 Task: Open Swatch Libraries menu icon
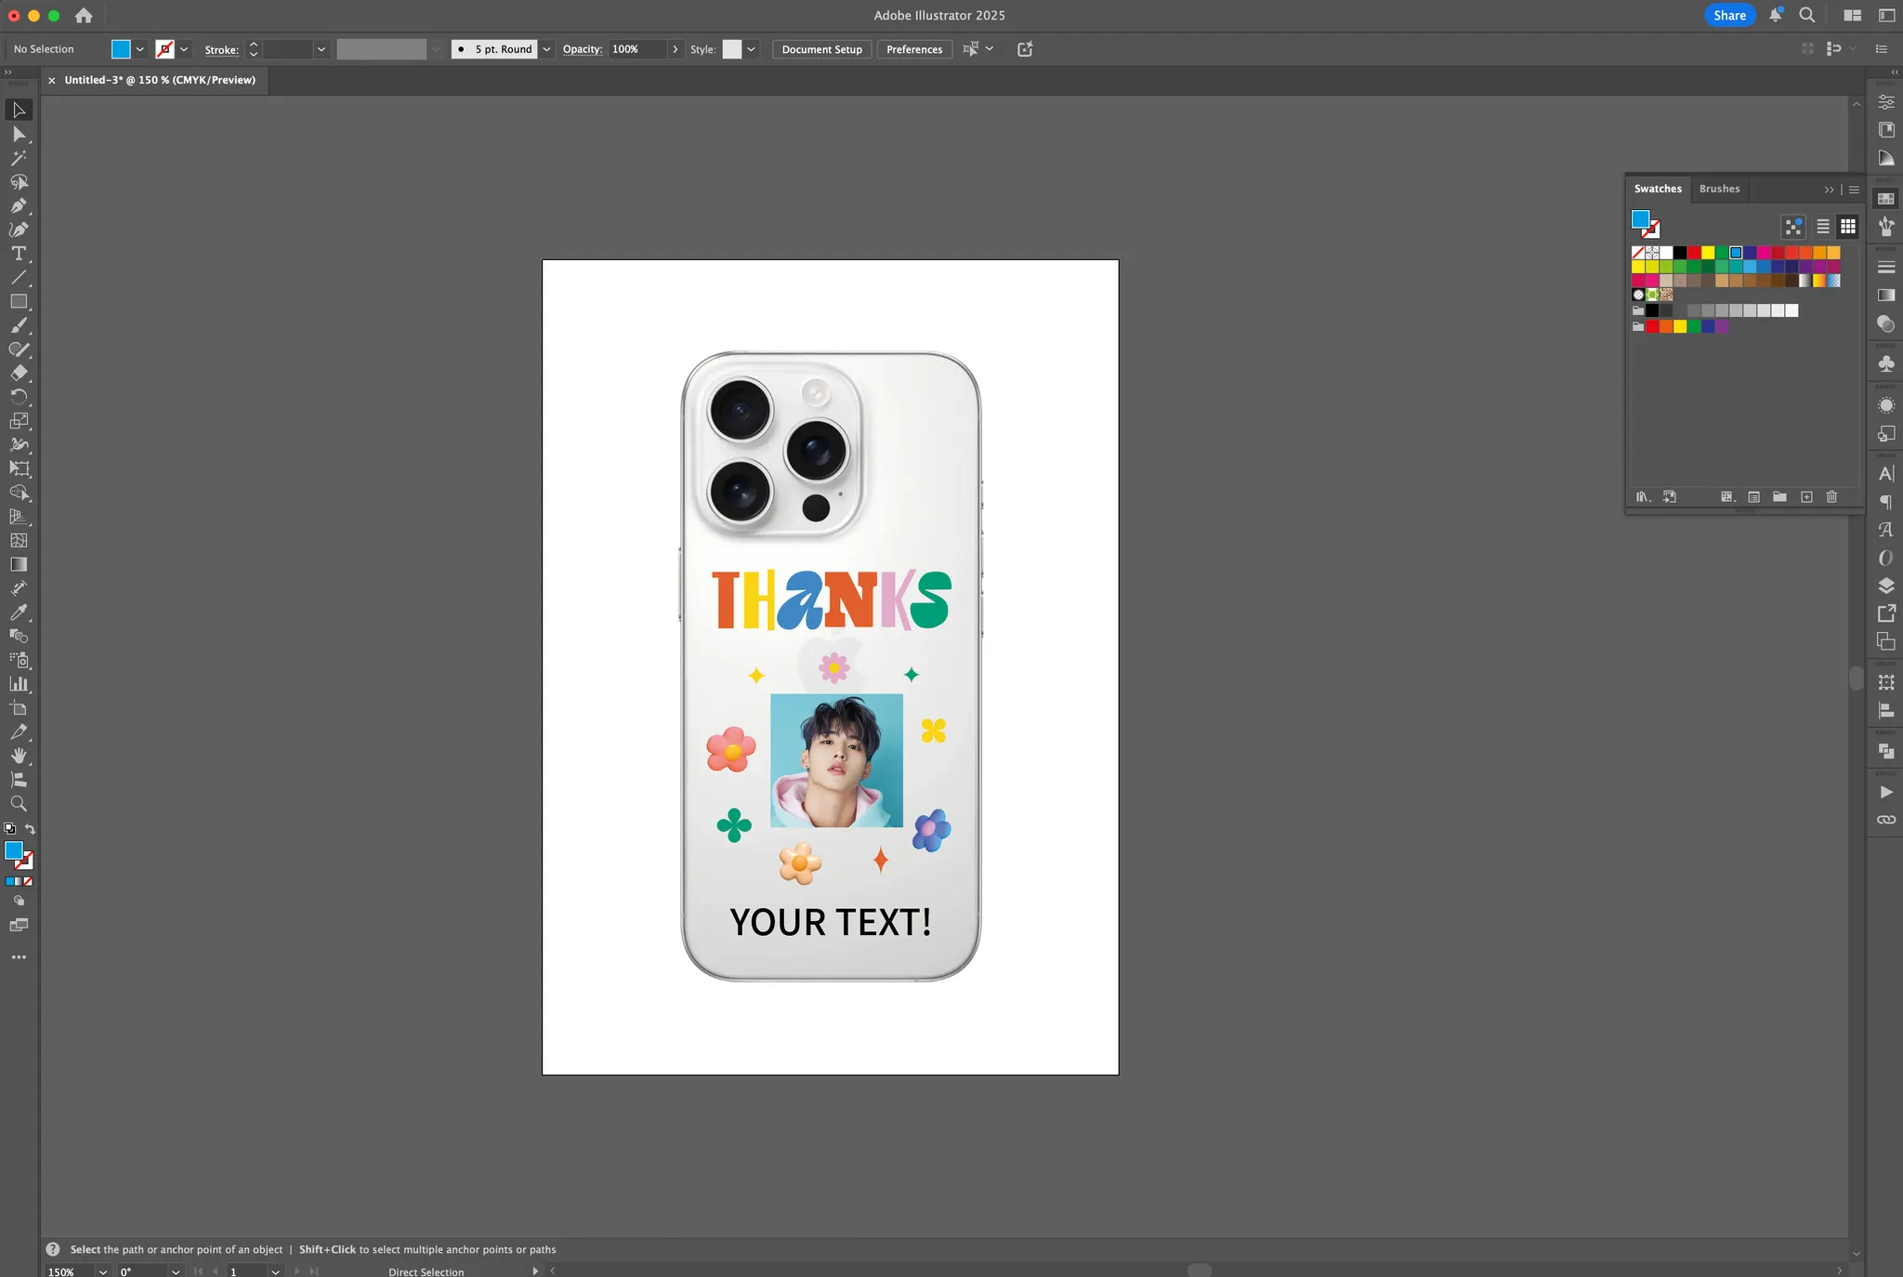[x=1642, y=497]
